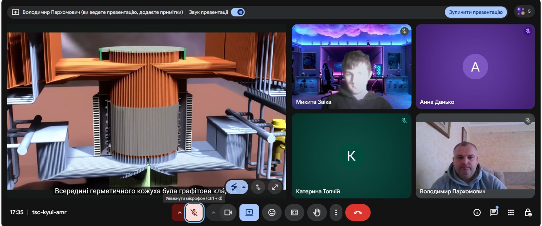
Task: Toggle the camera on or off
Action: [228, 212]
